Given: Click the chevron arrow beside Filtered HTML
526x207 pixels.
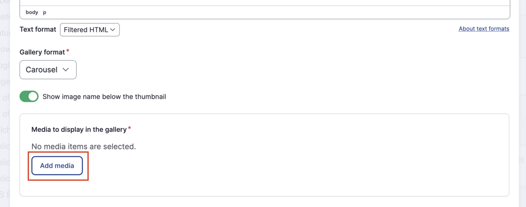Looking at the screenshot, I should pyautogui.click(x=113, y=30).
